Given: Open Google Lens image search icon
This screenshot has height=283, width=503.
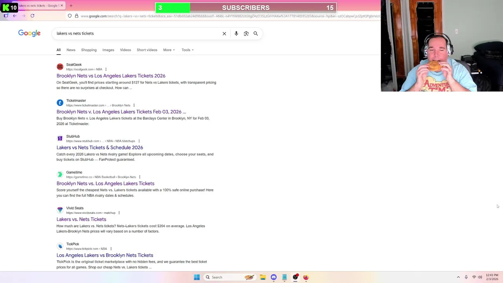Looking at the screenshot, I should (246, 33).
